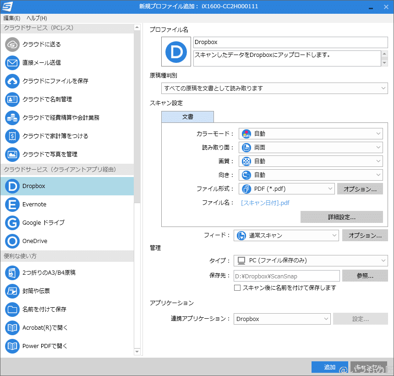Open the 原稿種判別 dropdown menu
The image size is (394, 376).
(x=274, y=88)
